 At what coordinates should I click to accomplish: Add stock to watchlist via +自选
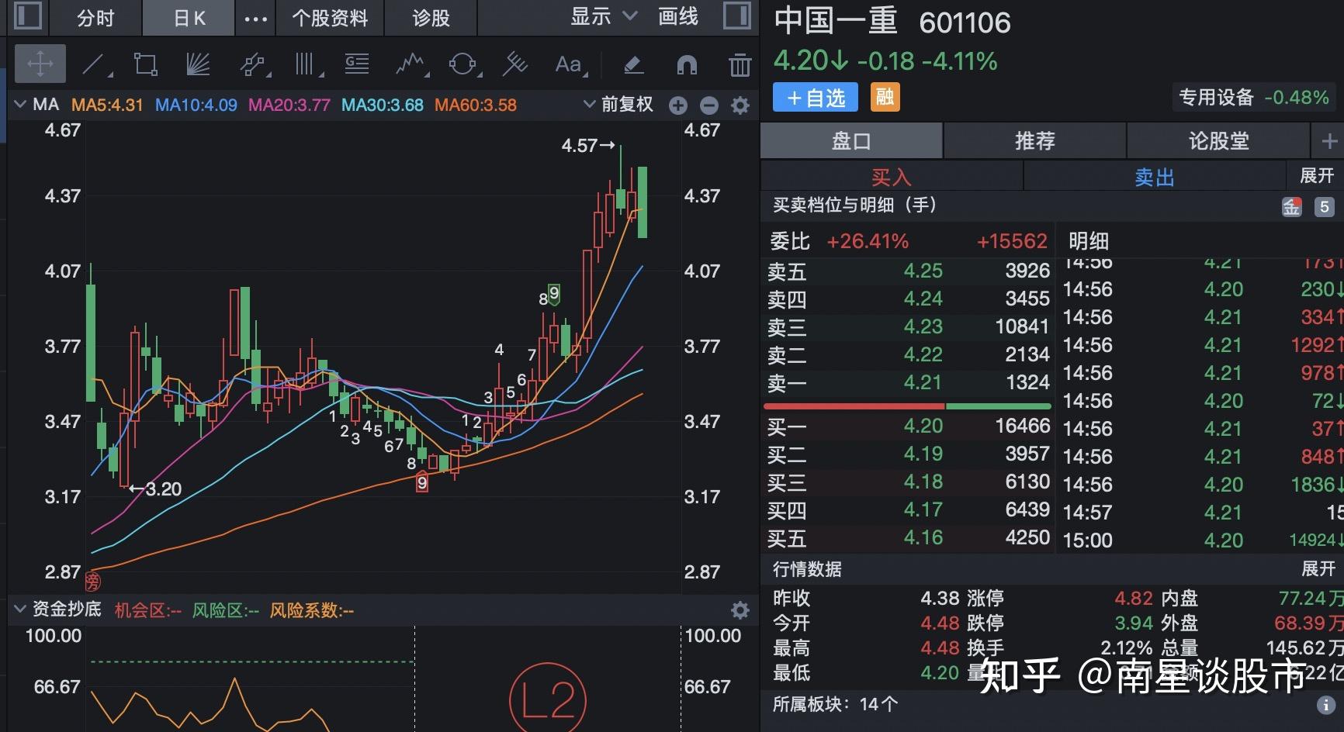tap(814, 97)
